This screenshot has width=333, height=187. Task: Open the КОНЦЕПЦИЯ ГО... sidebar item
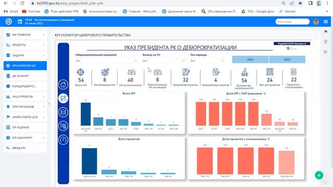[x=25, y=86]
